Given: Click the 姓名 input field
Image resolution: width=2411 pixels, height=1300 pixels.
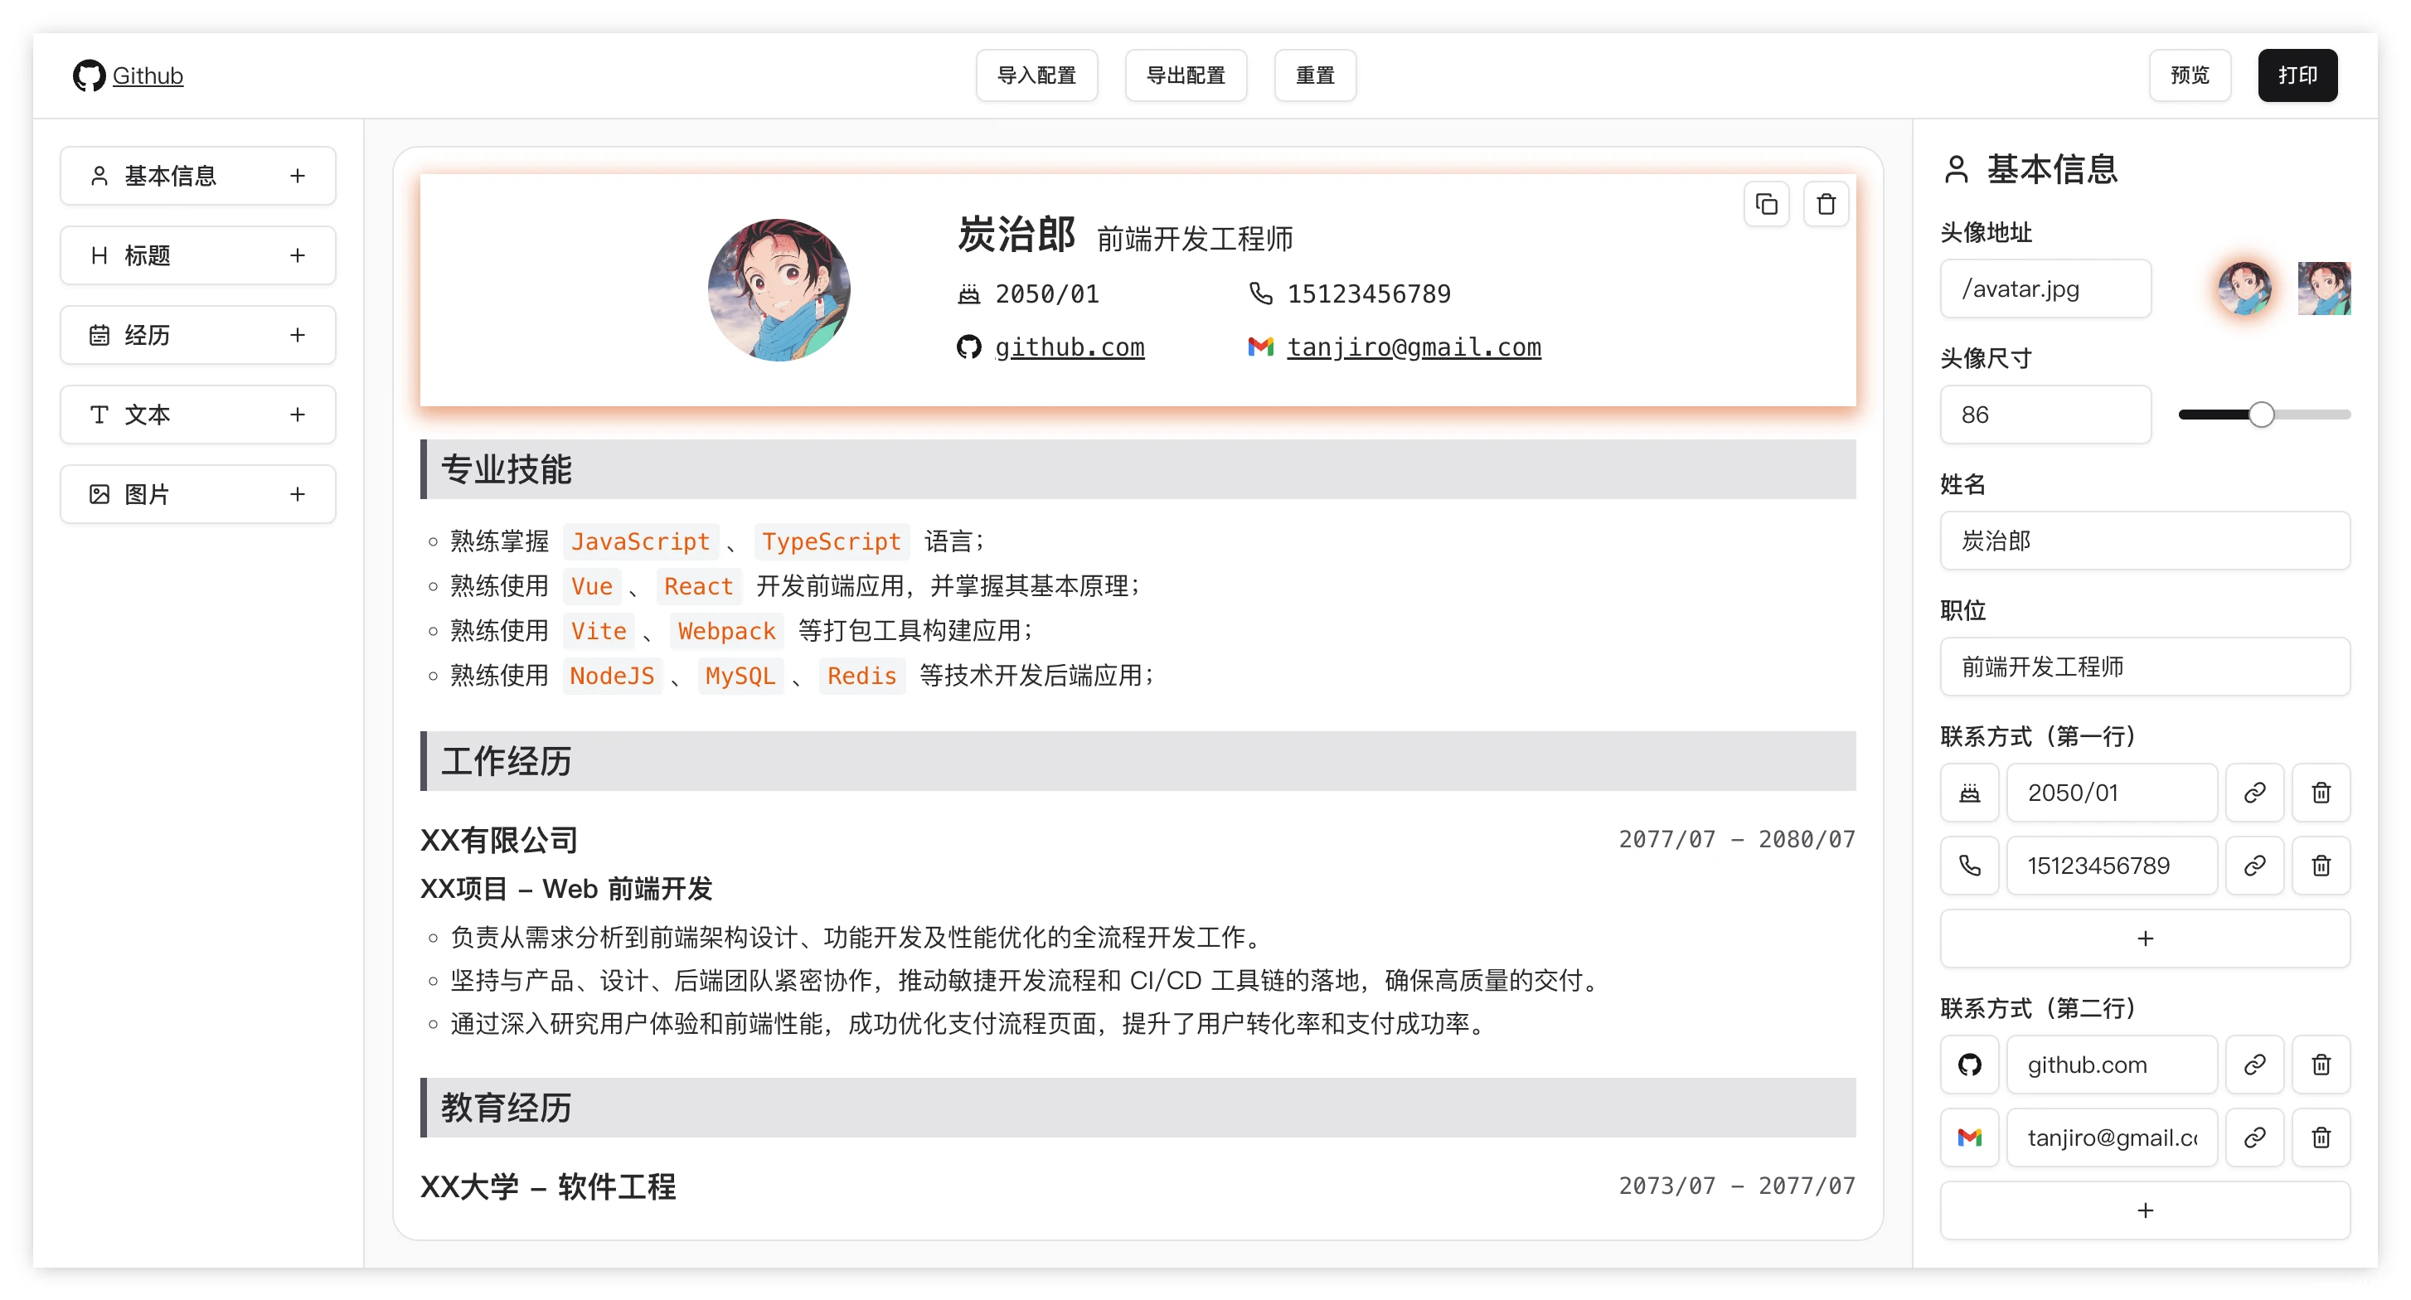Looking at the screenshot, I should [2144, 540].
